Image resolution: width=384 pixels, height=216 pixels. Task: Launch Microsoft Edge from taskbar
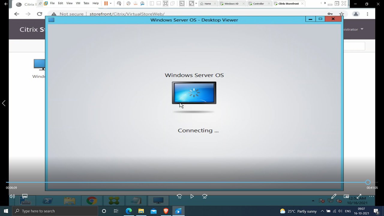click(129, 211)
